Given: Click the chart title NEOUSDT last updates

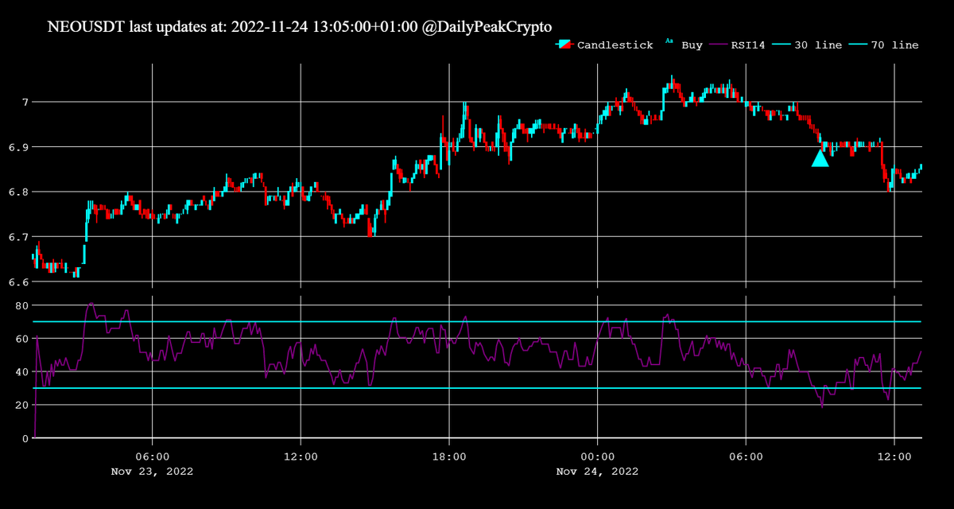Looking at the screenshot, I should (x=300, y=26).
